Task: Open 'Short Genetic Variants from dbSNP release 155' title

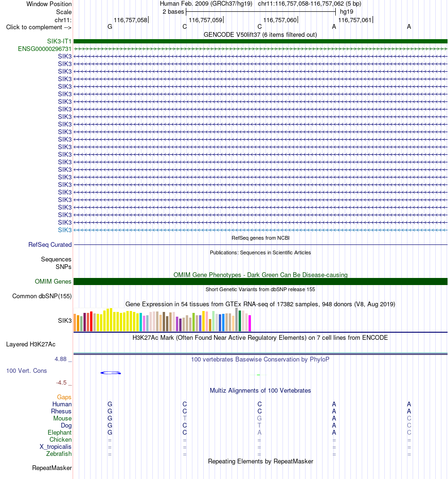Action: 260,289
